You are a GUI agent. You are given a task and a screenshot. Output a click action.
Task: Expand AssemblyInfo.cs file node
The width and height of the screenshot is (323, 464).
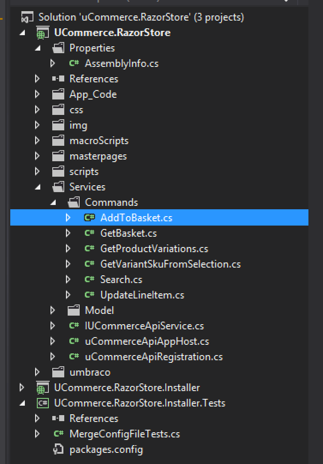(x=53, y=63)
